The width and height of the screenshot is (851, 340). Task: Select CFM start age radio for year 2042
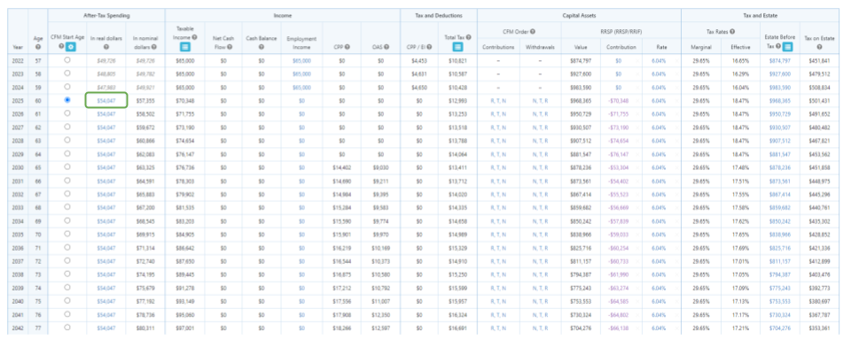[x=67, y=328]
